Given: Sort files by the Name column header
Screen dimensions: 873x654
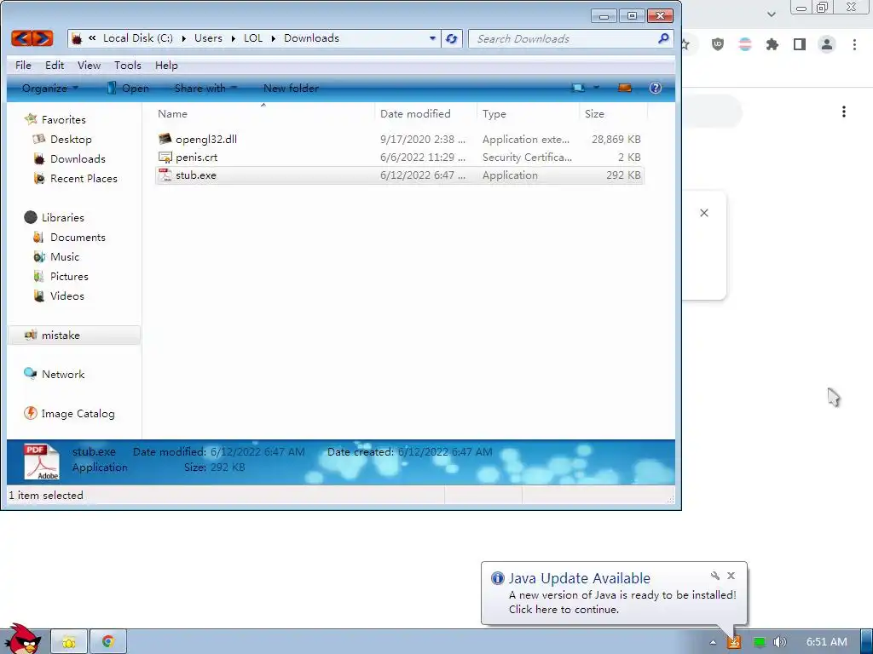Looking at the screenshot, I should click(172, 113).
